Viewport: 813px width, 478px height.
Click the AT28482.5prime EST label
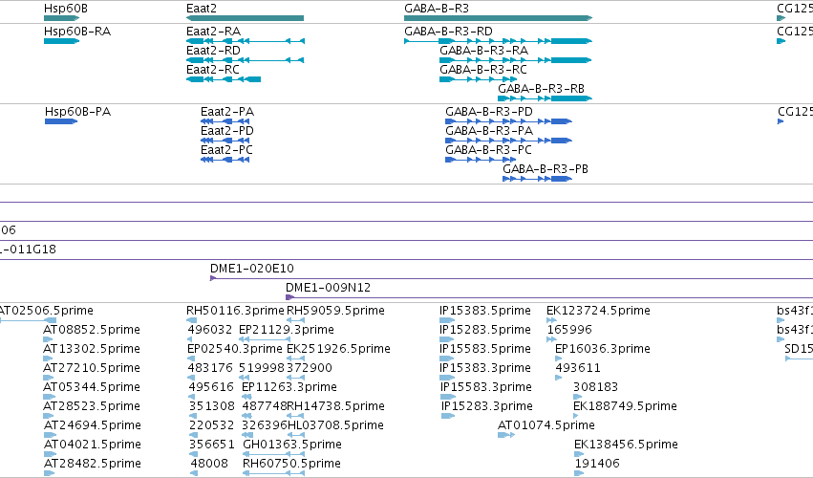tap(93, 464)
